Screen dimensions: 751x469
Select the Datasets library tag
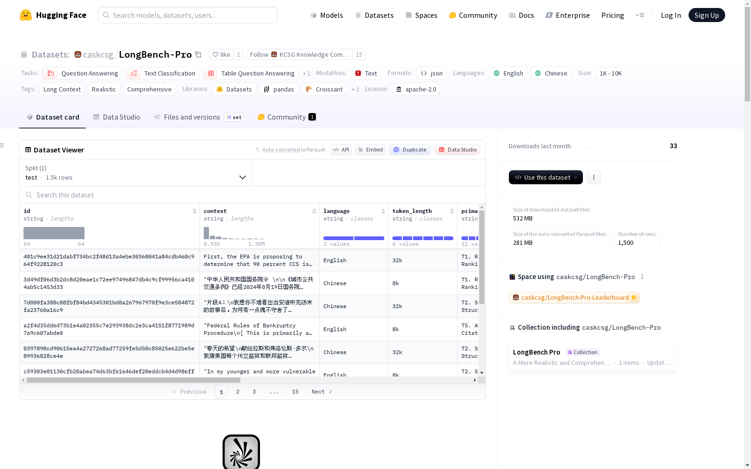pos(234,89)
